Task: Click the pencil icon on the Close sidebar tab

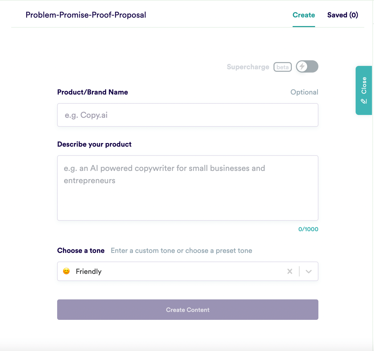Action: point(364,101)
